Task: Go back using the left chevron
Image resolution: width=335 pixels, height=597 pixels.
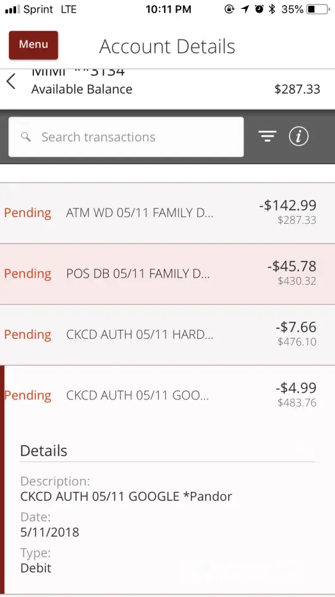Action: click(11, 81)
